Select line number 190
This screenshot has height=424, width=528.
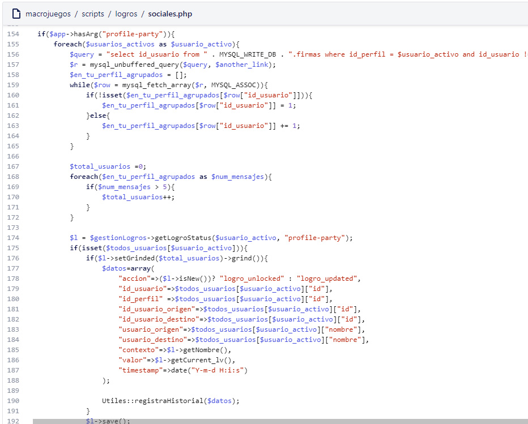coord(13,401)
